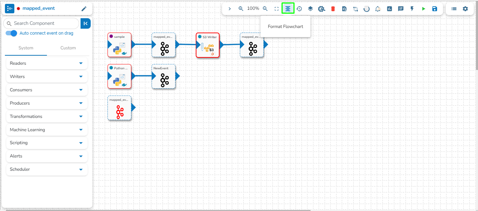Click the zoom in magnifier icon
Image resolution: width=478 pixels, height=211 pixels.
click(241, 9)
